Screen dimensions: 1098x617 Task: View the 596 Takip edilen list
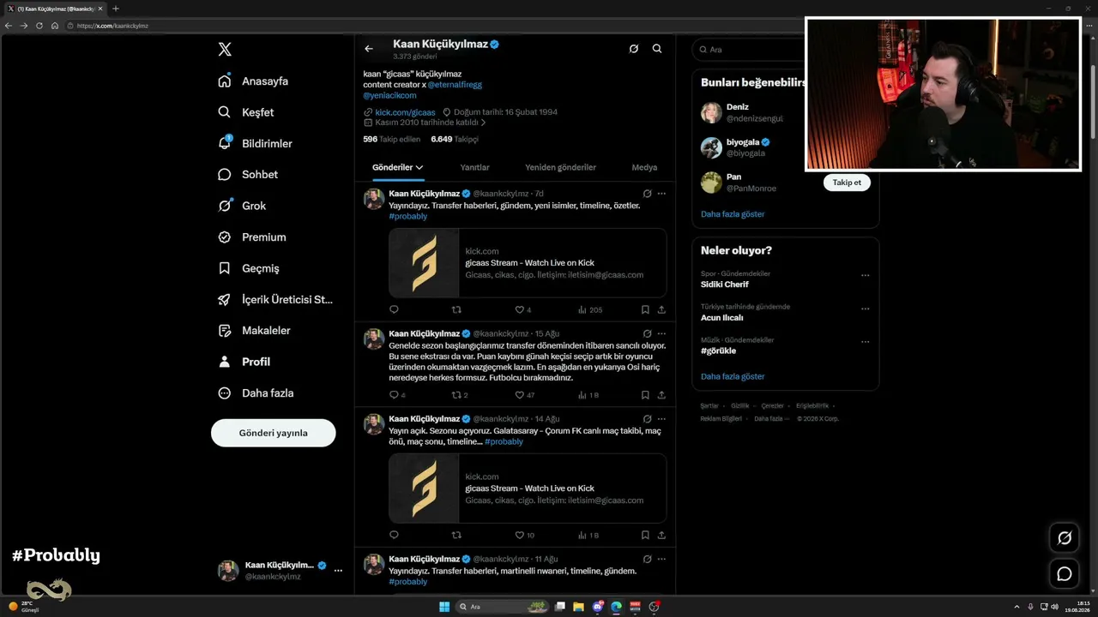tap(392, 139)
